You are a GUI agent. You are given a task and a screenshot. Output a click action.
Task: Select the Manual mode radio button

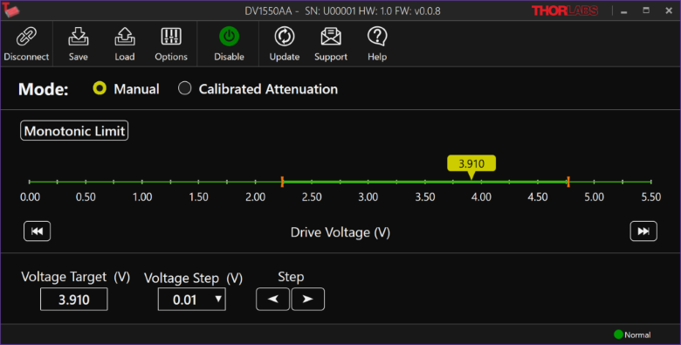tap(100, 88)
